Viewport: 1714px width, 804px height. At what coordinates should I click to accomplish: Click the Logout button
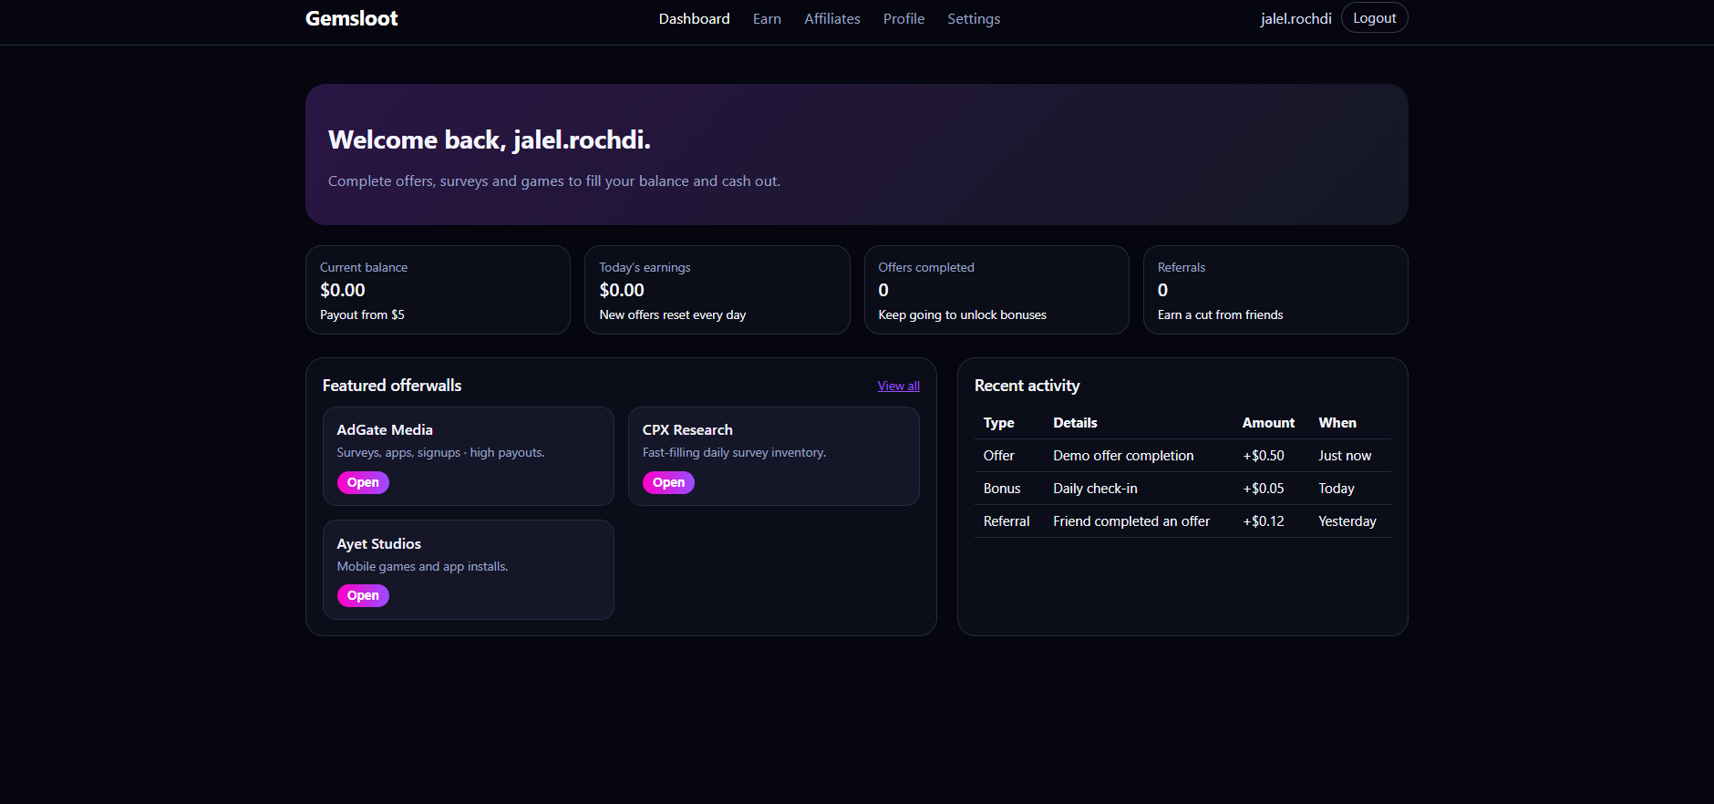tap(1374, 18)
